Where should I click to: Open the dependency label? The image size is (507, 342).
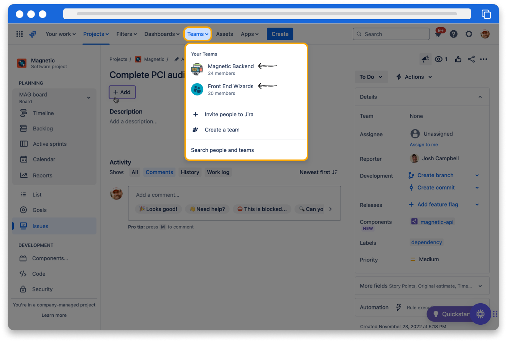(426, 242)
